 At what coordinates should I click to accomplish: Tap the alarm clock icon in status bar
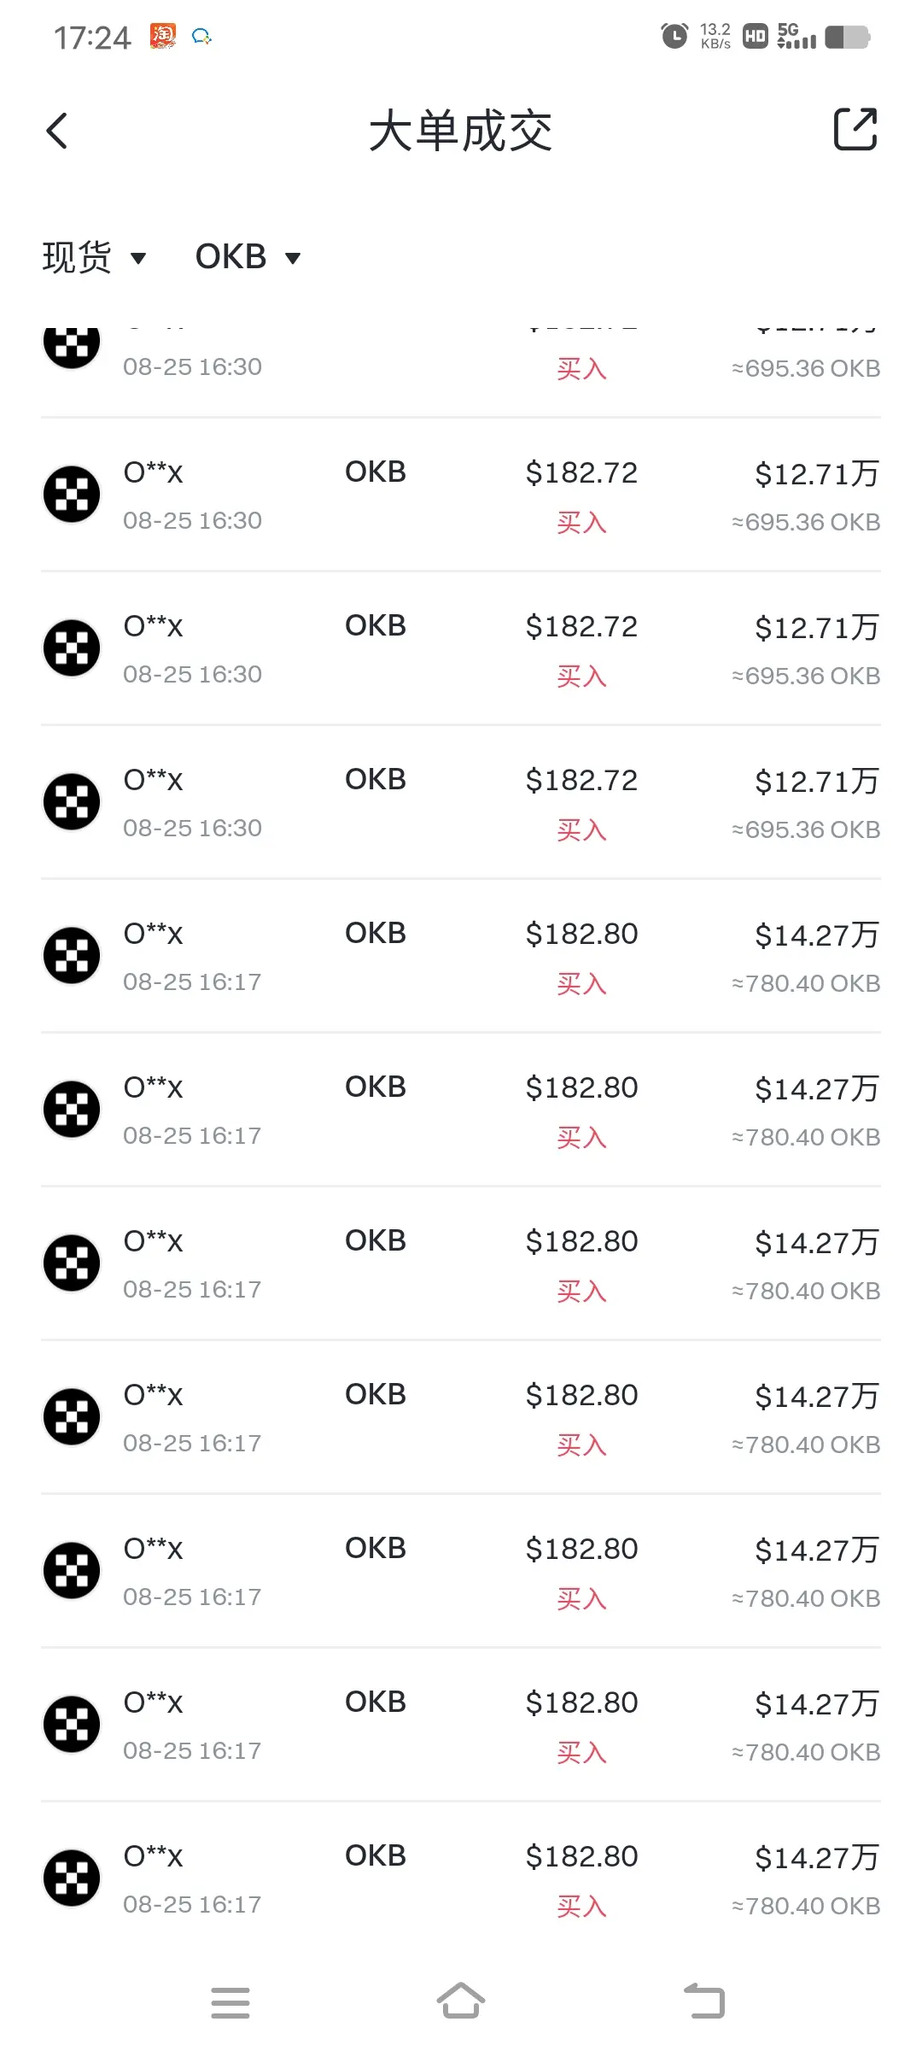(674, 36)
